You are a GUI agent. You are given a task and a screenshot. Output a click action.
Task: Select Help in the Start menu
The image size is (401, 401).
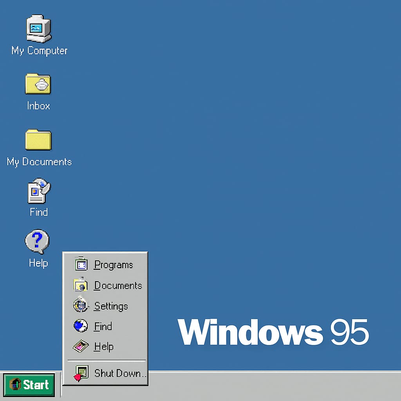click(104, 347)
